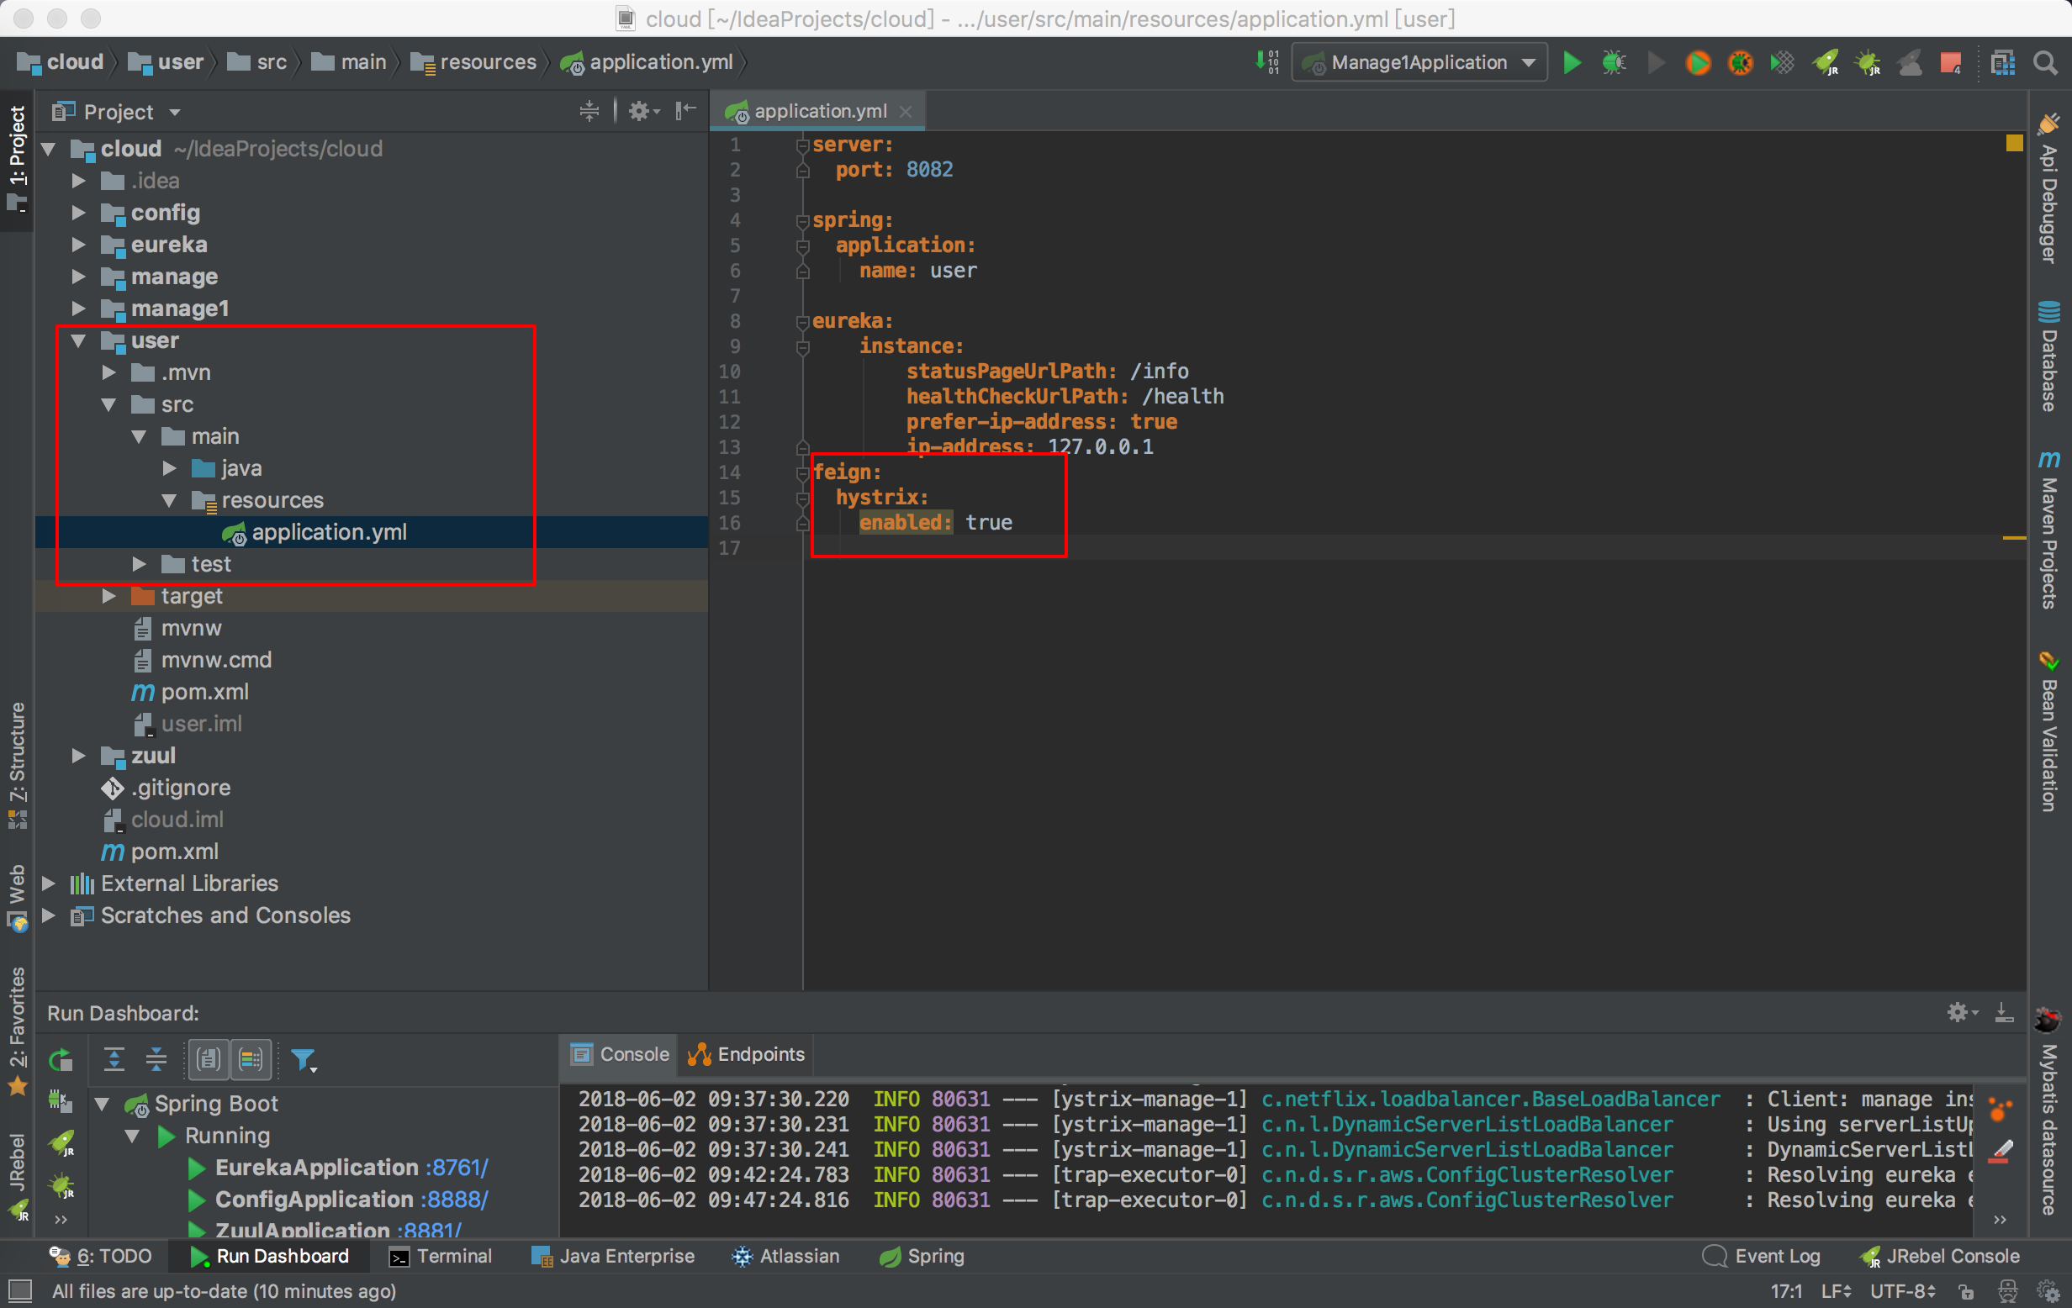Toggle group by type button in Run Dashboard
This screenshot has width=2072, height=1308.
[209, 1059]
